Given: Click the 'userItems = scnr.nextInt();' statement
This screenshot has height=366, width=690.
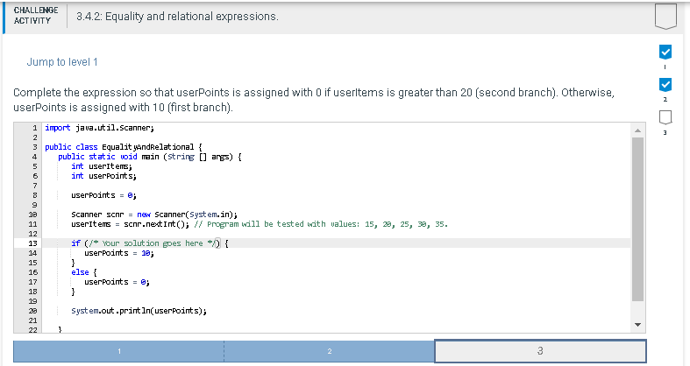Looking at the screenshot, I should click(x=131, y=224).
